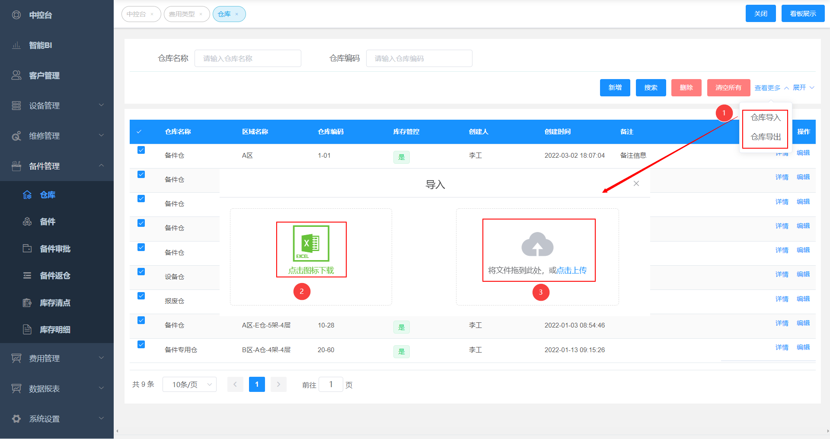This screenshot has width=830, height=439.
Task: Open 智能BI from the sidebar
Action: pyautogui.click(x=40, y=45)
